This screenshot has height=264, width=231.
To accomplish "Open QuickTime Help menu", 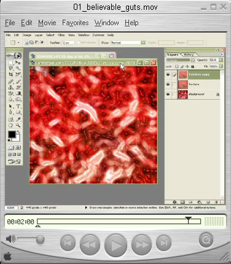I will pos(131,23).
